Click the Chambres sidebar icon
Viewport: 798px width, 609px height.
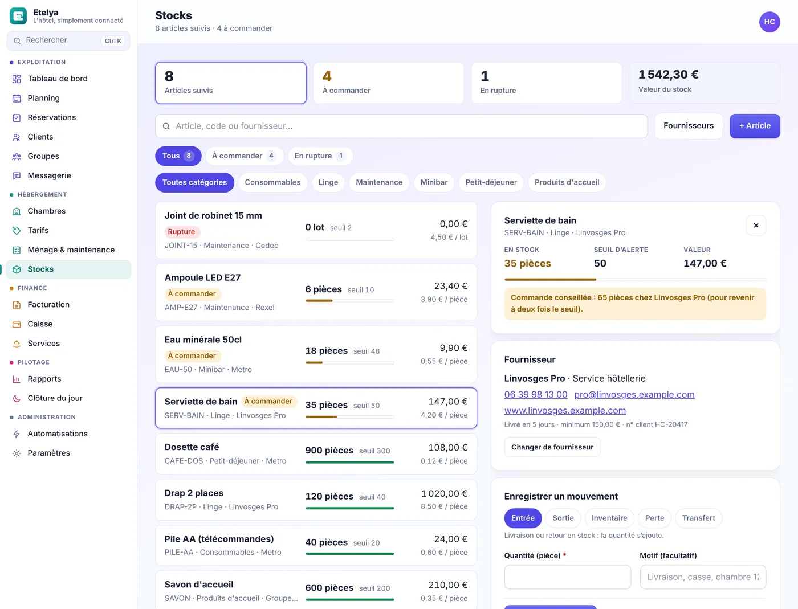17,211
